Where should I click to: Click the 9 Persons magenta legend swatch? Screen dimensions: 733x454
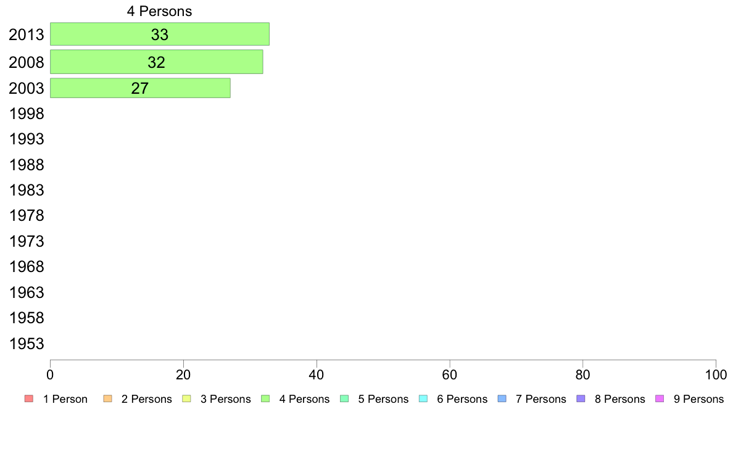(660, 399)
